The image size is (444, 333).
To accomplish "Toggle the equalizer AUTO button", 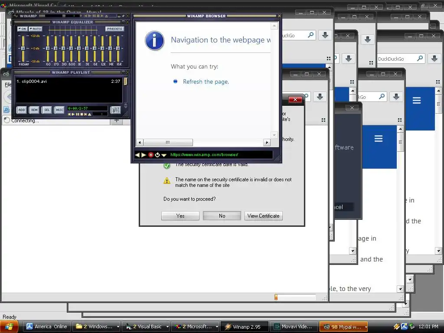I will [36, 29].
